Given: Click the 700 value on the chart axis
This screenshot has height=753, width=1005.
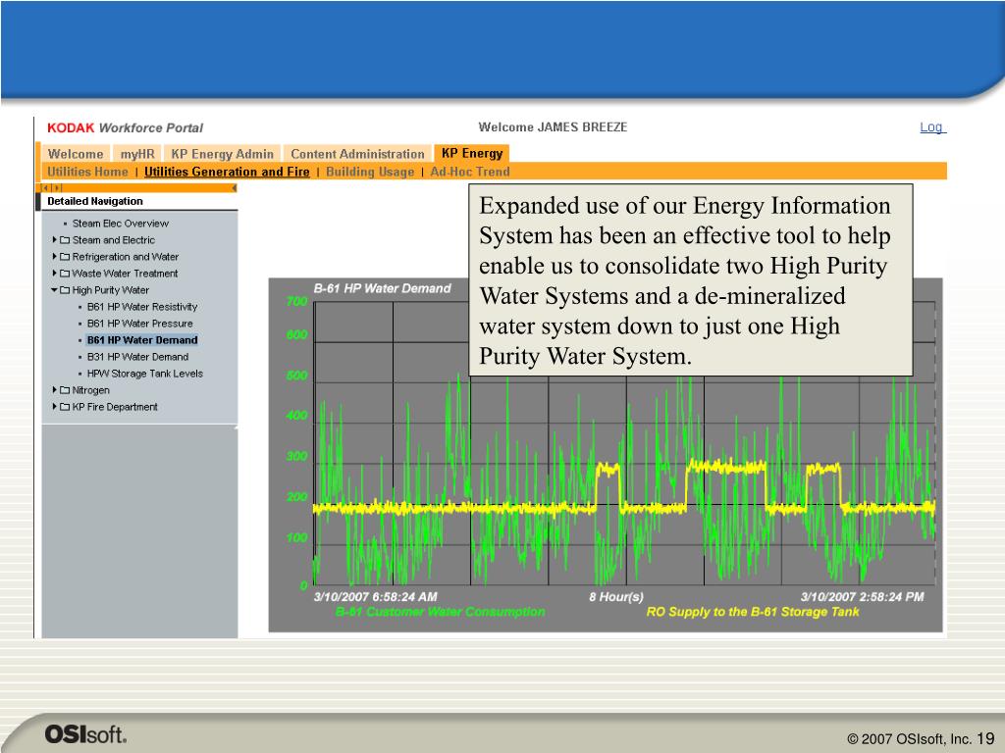Looking at the screenshot, I should pos(296,301).
